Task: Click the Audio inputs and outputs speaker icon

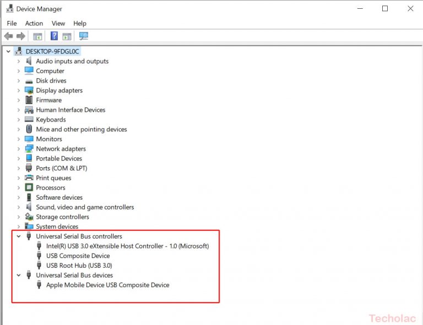Action: (29, 61)
